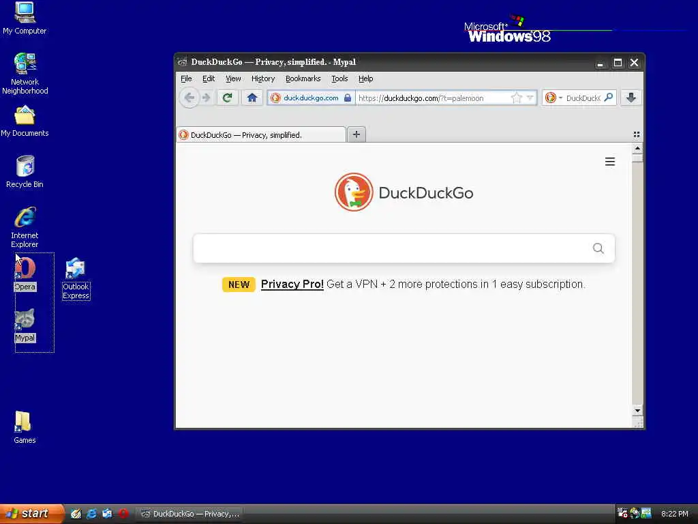Open the File menu

click(186, 78)
